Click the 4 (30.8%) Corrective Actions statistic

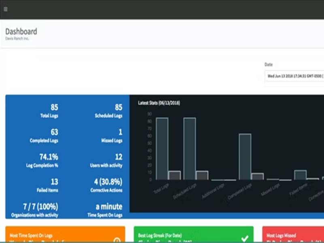[107, 185]
